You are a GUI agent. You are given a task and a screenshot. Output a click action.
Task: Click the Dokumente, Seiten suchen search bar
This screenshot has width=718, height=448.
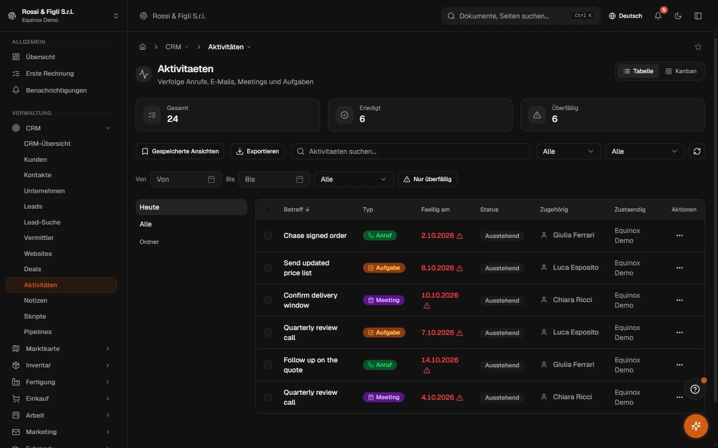click(x=521, y=16)
